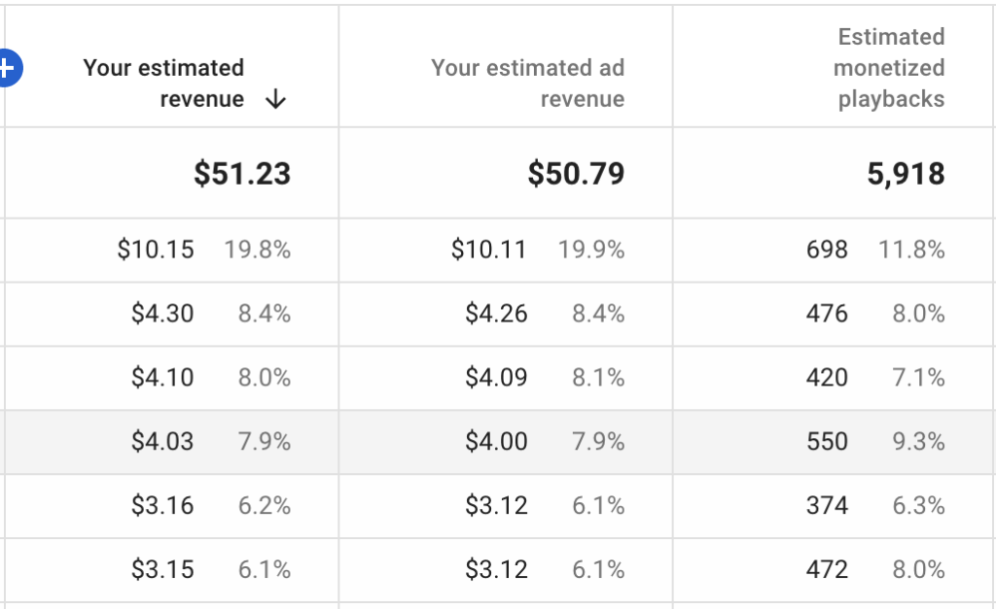Select total monetized playbacks 5,918
Screen dimensions: 996x609
906,173
